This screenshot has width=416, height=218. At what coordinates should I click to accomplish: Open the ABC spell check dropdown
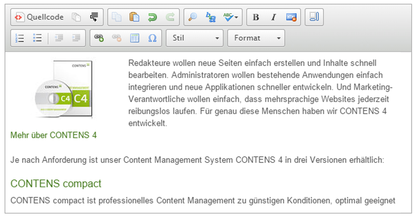(231, 17)
